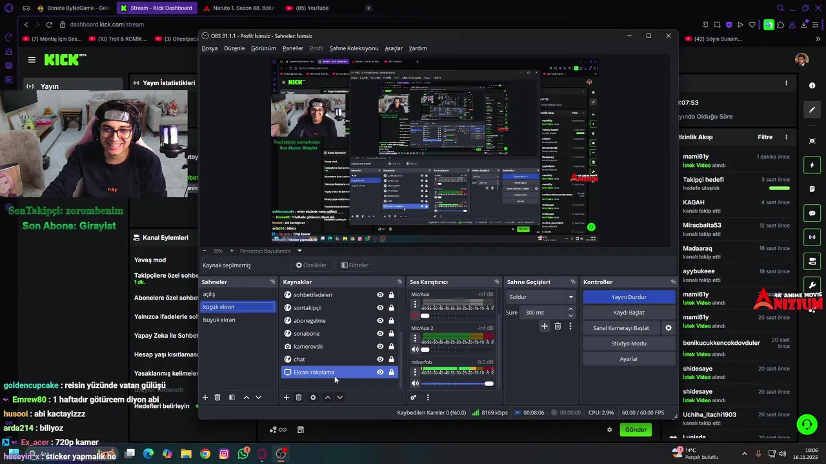Open wrench tools icon in Kick sidebar
The height and width of the screenshot is (464, 826).
point(812,285)
